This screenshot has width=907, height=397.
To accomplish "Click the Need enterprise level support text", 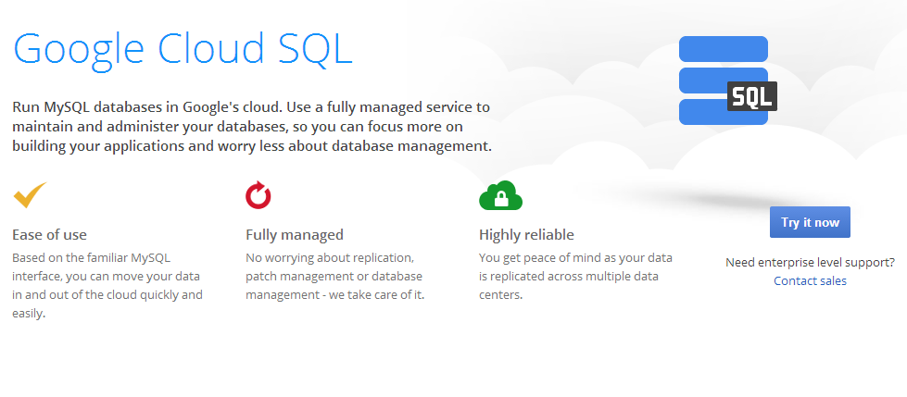I will [810, 263].
